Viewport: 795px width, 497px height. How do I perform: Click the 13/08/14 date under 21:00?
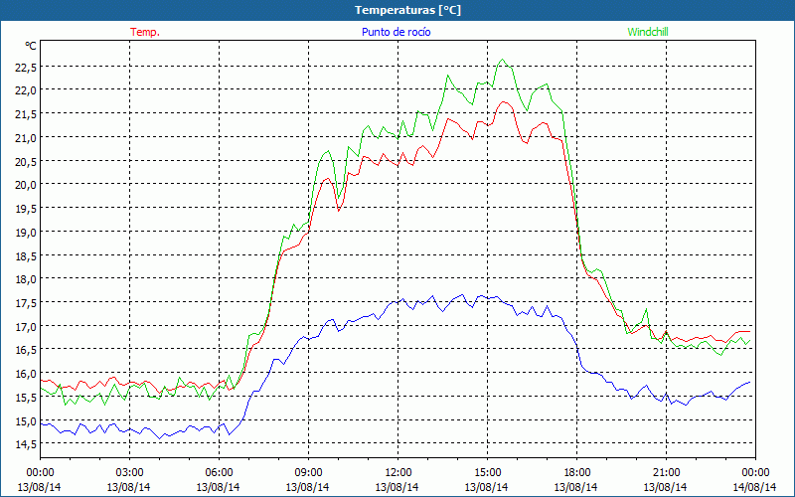(x=665, y=487)
